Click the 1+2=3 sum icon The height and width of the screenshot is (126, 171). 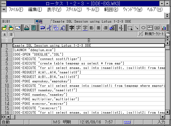coord(121,28)
